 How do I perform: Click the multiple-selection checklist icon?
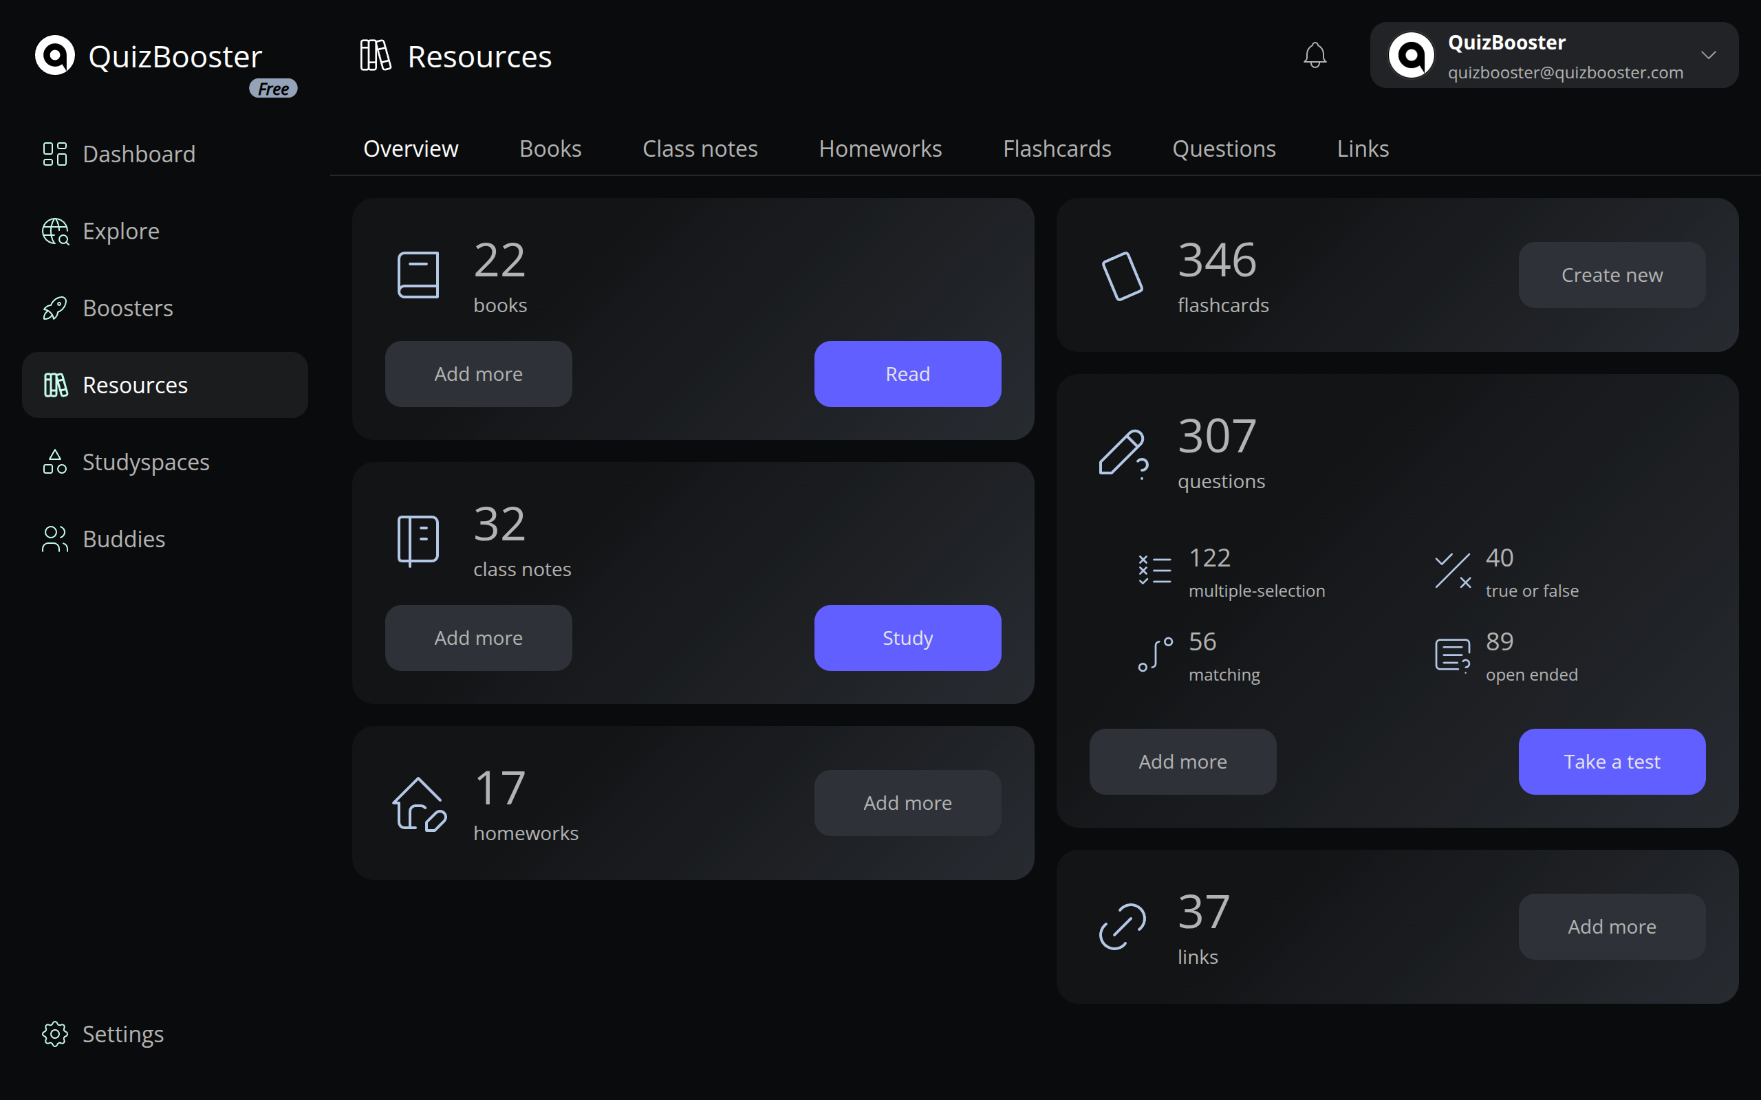(1155, 570)
